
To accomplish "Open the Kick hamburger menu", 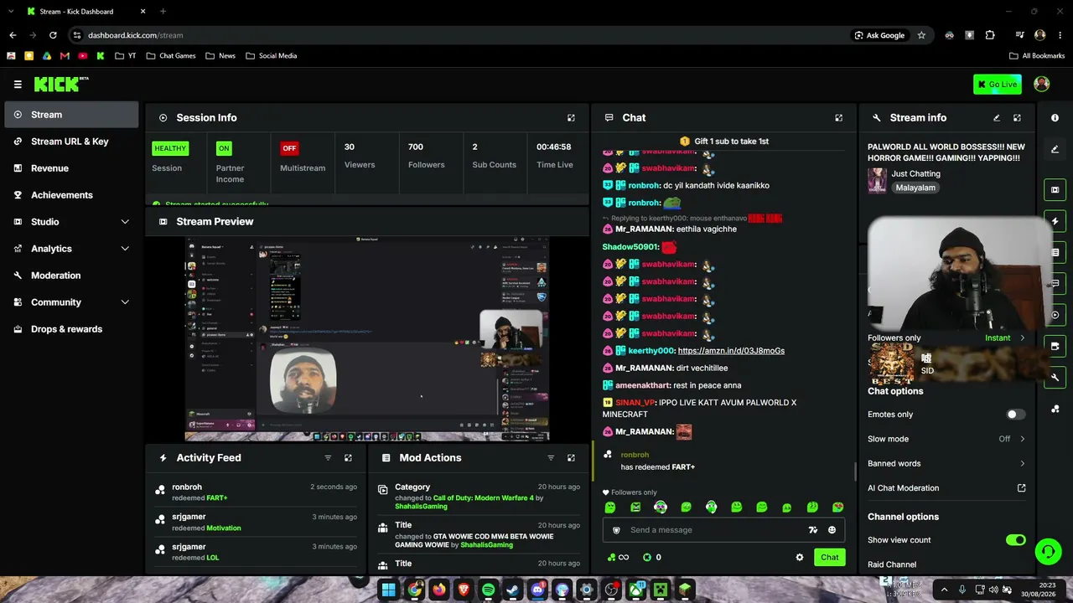I will (x=18, y=84).
